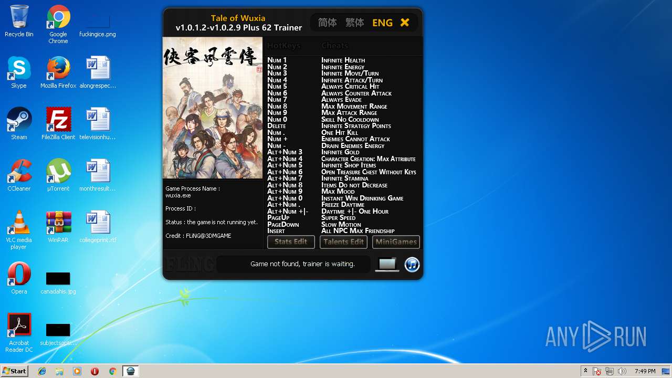Click Chrome icon in taskbar

point(112,371)
